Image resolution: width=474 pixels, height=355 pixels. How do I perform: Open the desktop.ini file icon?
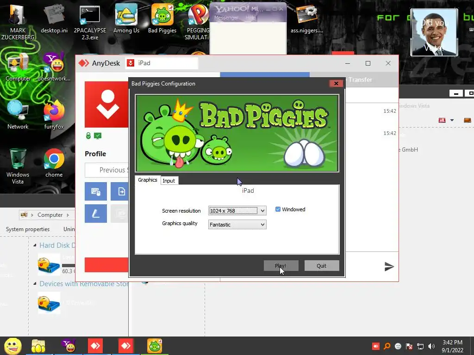point(54,18)
